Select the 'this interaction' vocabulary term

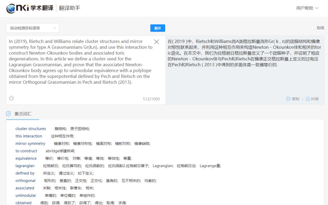tap(29, 136)
